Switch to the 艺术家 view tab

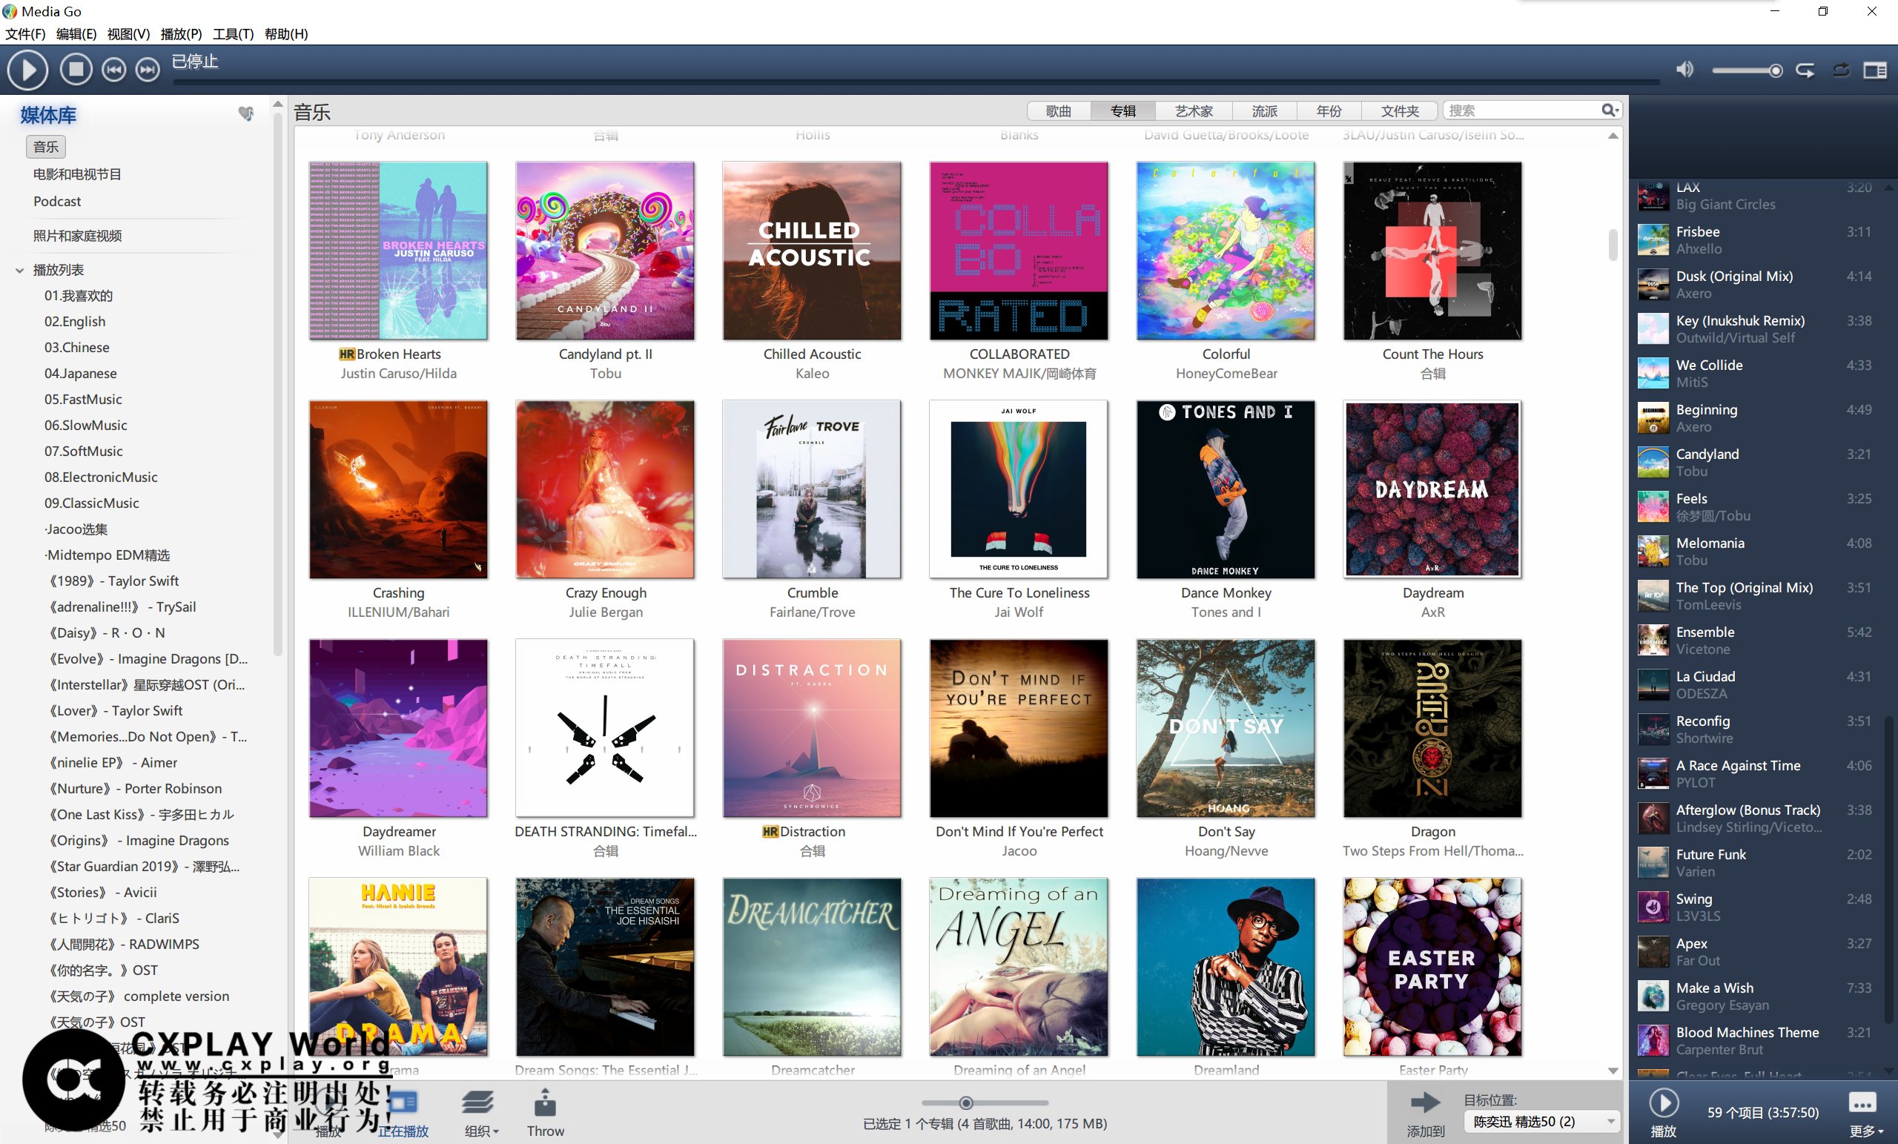click(1194, 111)
